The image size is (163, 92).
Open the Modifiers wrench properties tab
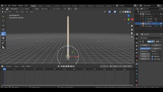tap(137, 64)
